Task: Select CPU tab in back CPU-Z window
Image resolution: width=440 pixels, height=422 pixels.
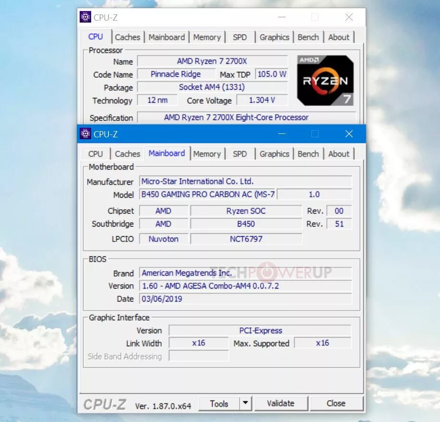Action: click(x=95, y=36)
